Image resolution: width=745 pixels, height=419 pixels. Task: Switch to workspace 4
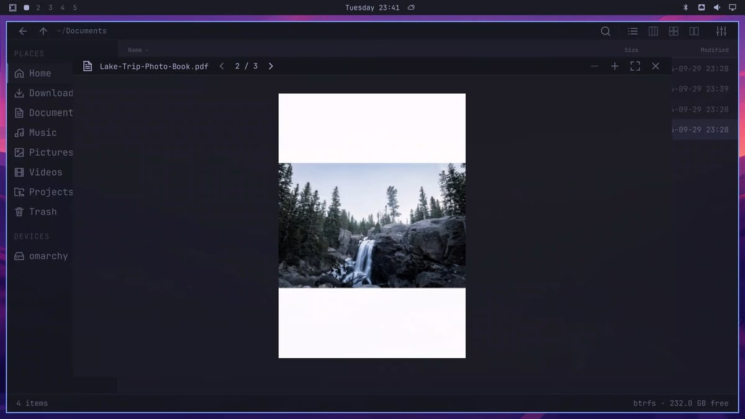62,7
